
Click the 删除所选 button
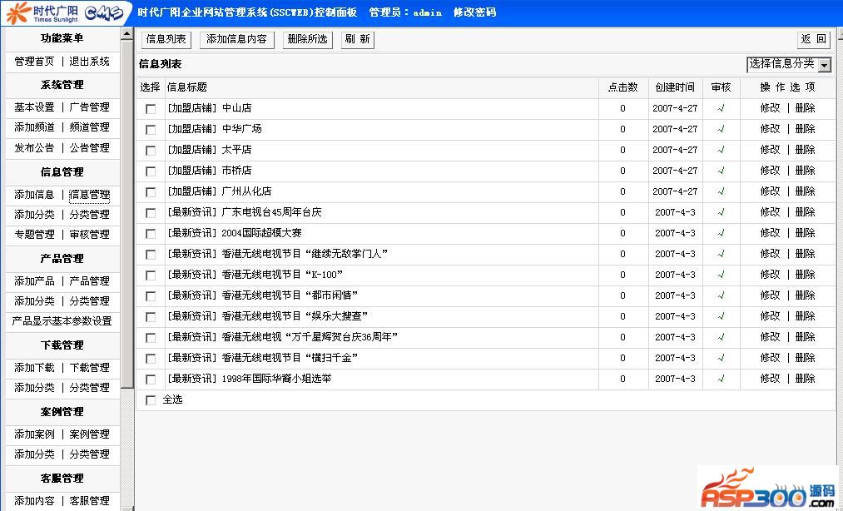pyautogui.click(x=308, y=39)
